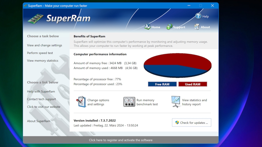Click the blue Free RAM legend swatch

click(x=162, y=84)
